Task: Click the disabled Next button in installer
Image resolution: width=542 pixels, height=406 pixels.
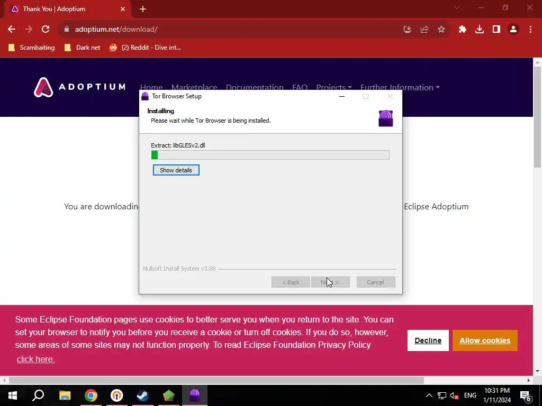Action: pyautogui.click(x=330, y=282)
